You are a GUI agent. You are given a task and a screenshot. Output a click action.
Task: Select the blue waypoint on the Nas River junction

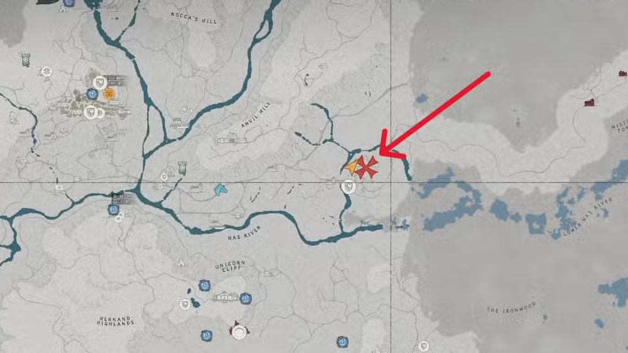[x=113, y=209]
